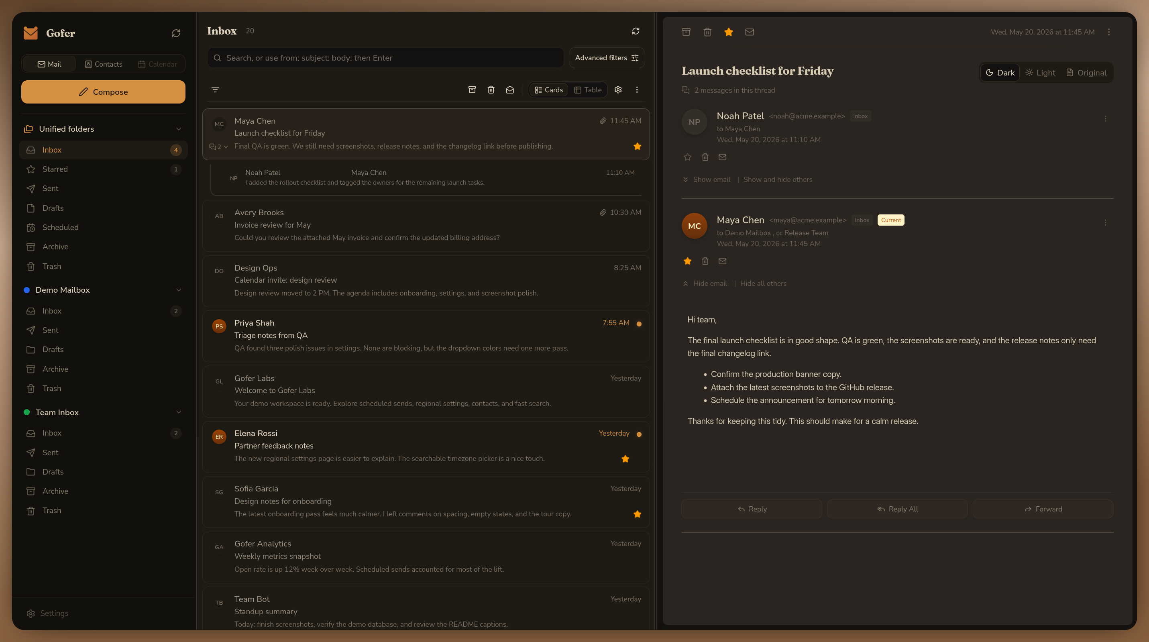1149x642 pixels.
Task: Open reading pane more options menu
Action: 1108,32
